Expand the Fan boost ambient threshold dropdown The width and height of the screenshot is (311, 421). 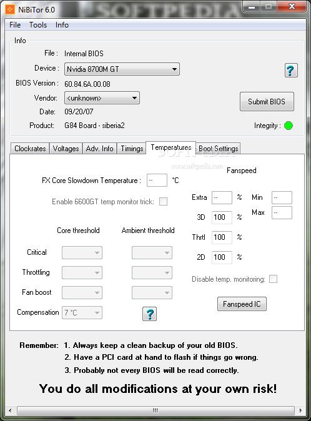pyautogui.click(x=152, y=293)
